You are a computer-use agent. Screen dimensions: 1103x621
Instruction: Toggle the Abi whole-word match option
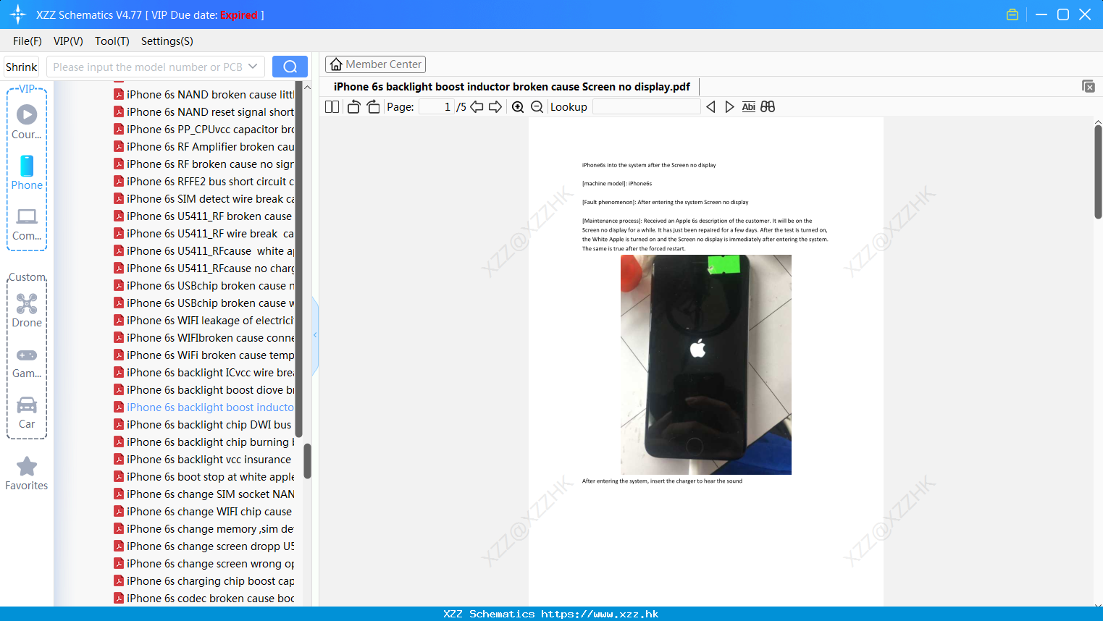pos(748,107)
